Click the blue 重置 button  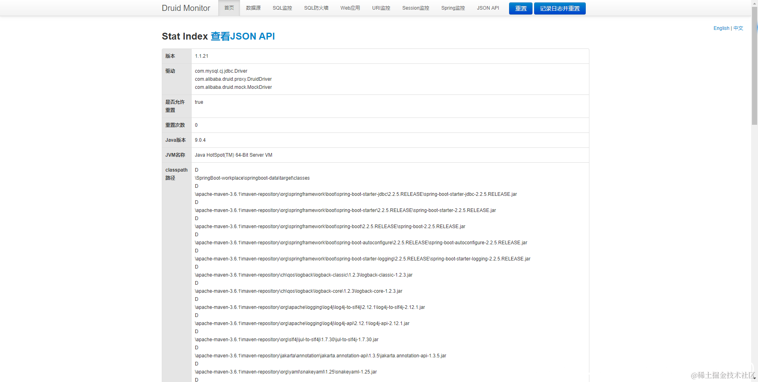pos(521,8)
